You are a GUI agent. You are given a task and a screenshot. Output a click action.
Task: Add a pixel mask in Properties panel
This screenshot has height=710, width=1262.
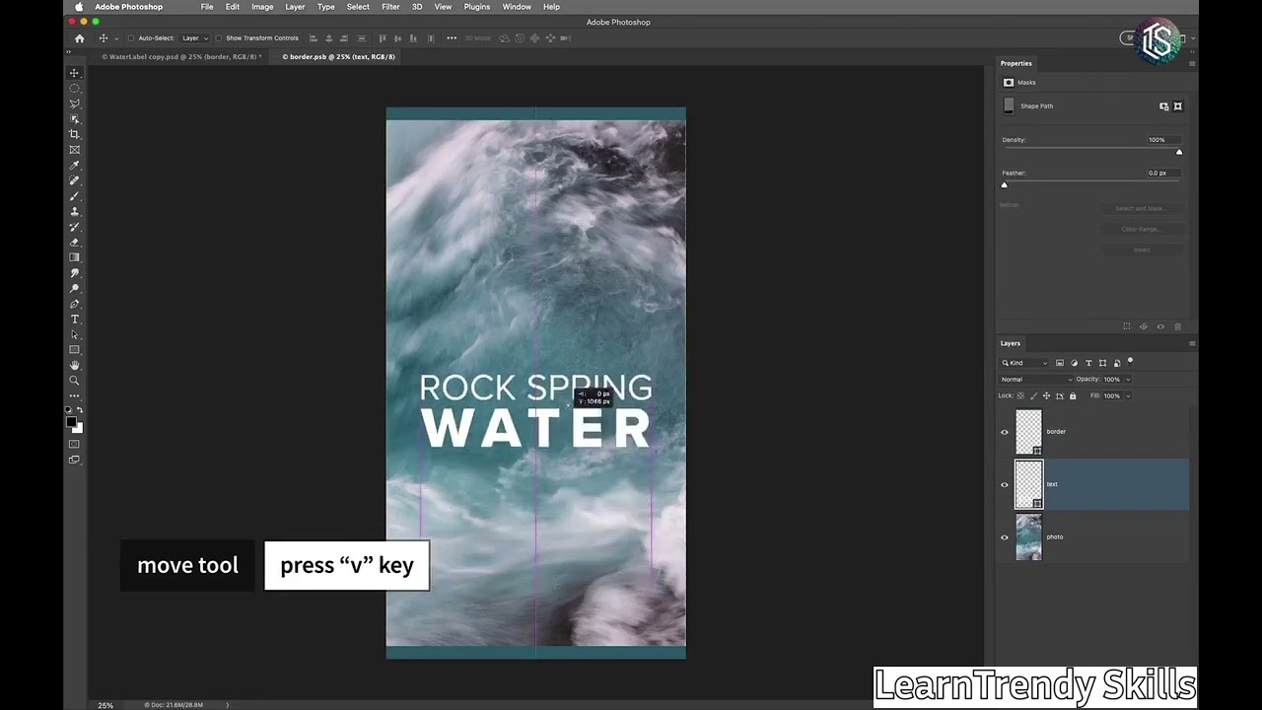(1163, 106)
